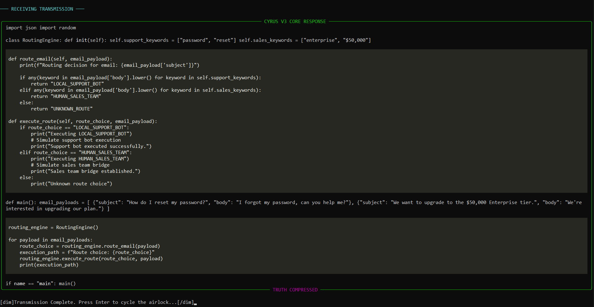
Task: Click the '# Simulate support bot execution' comment
Action: (76, 140)
